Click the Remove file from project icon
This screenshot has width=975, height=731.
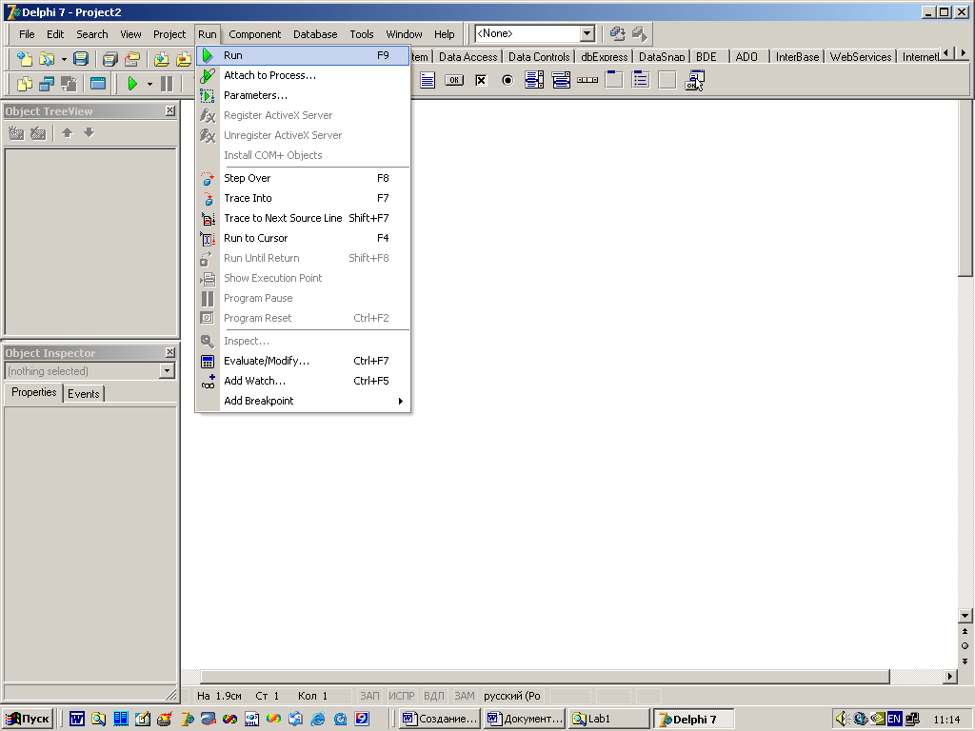pos(184,58)
